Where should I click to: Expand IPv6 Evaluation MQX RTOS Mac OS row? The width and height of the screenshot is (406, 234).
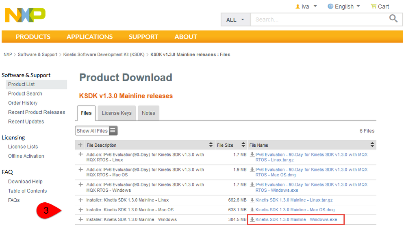tap(80, 169)
